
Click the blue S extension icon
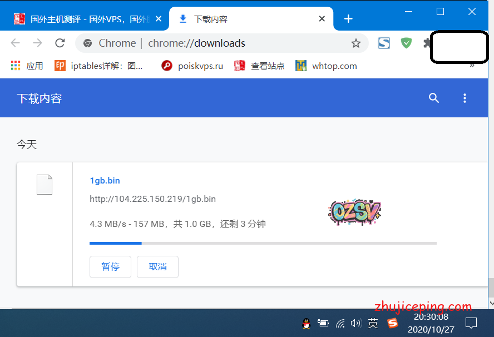click(384, 43)
